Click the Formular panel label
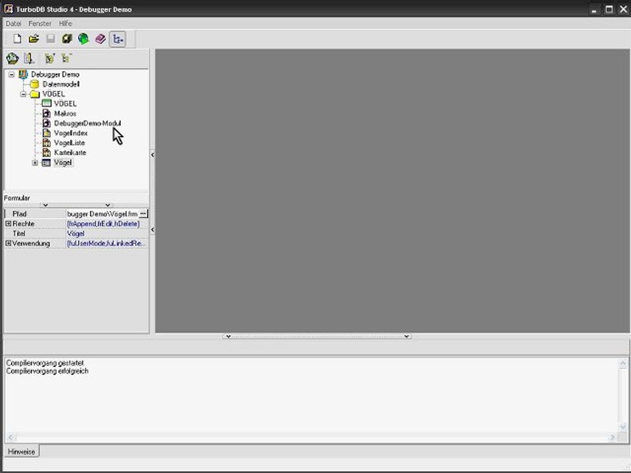The image size is (631, 473). 17,198
